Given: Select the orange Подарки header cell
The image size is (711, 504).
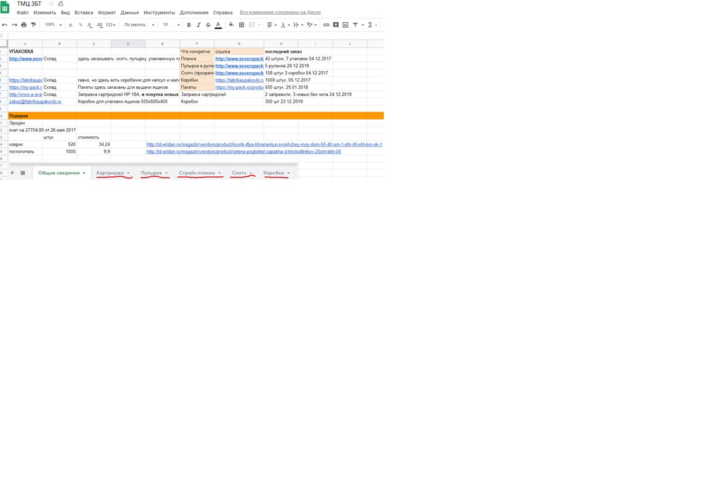Looking at the screenshot, I should click(x=25, y=116).
